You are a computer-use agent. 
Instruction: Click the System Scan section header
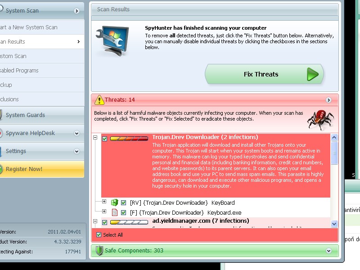[42, 10]
